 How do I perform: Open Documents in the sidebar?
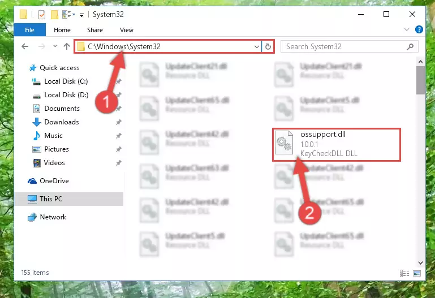pos(62,109)
